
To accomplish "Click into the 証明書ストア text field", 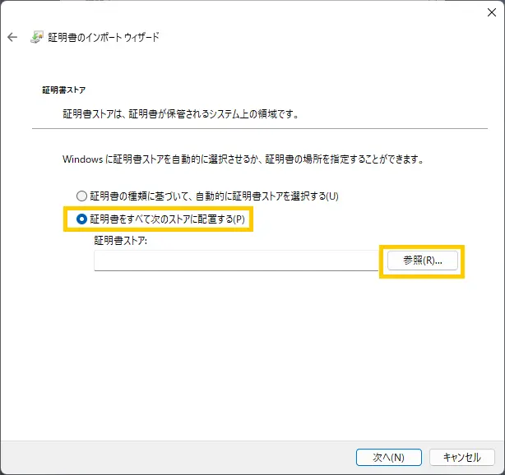I will [x=235, y=261].
